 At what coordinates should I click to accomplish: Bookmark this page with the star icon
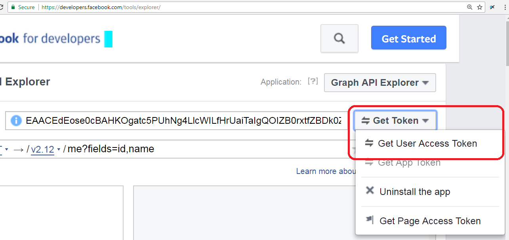click(480, 7)
